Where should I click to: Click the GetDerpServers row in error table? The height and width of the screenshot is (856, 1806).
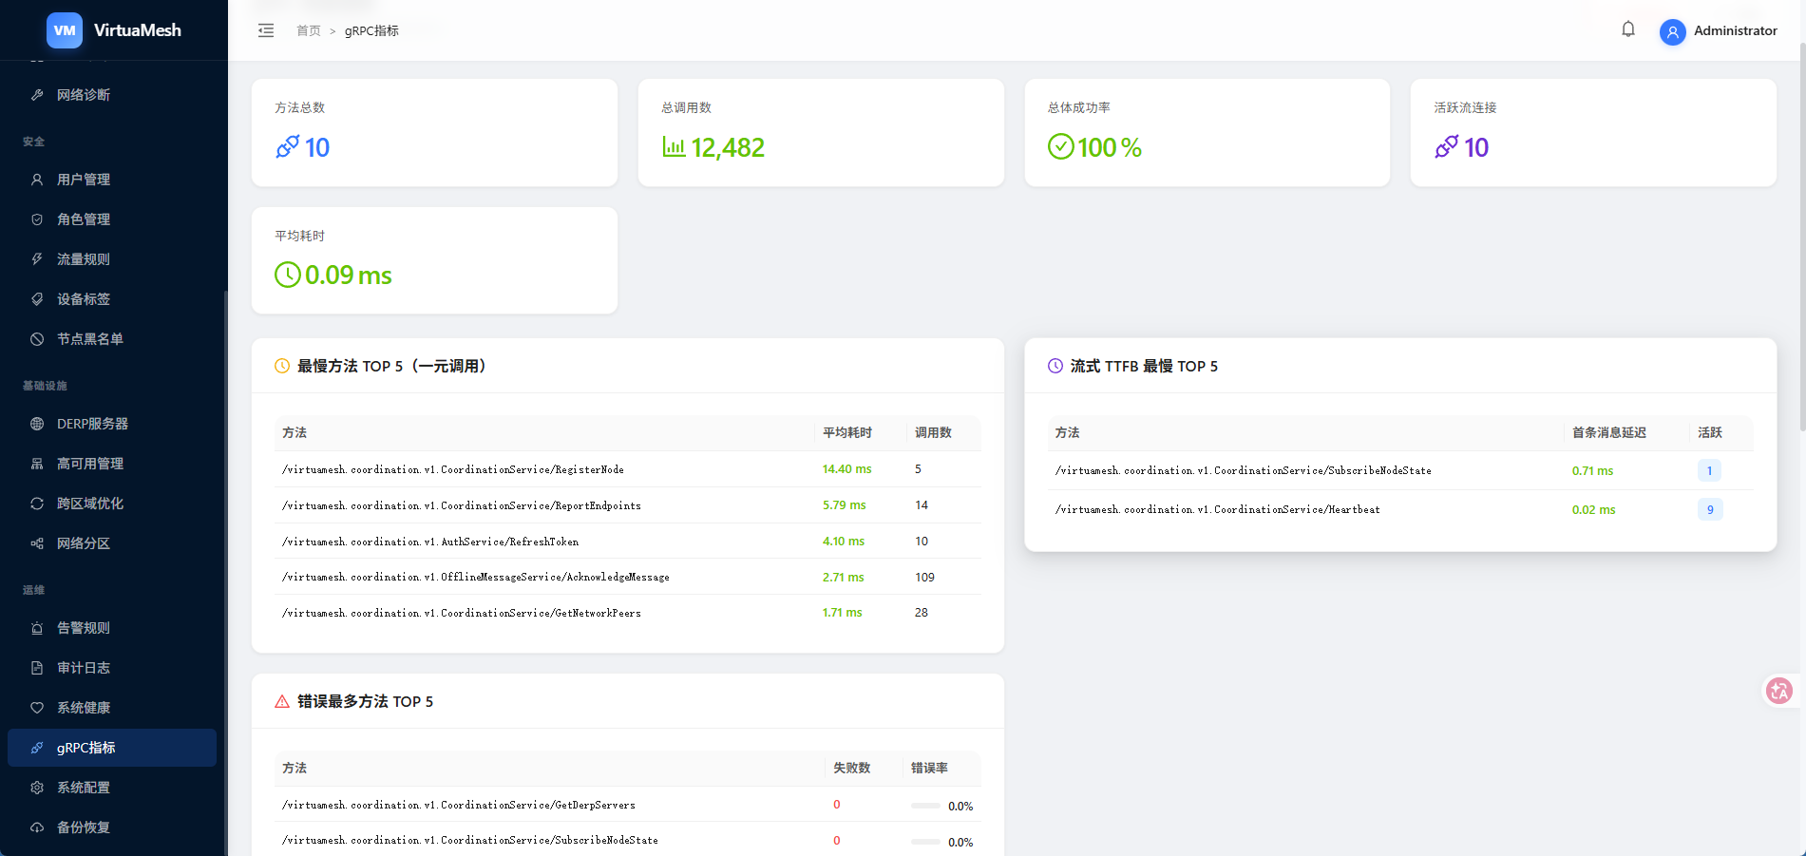(x=627, y=805)
